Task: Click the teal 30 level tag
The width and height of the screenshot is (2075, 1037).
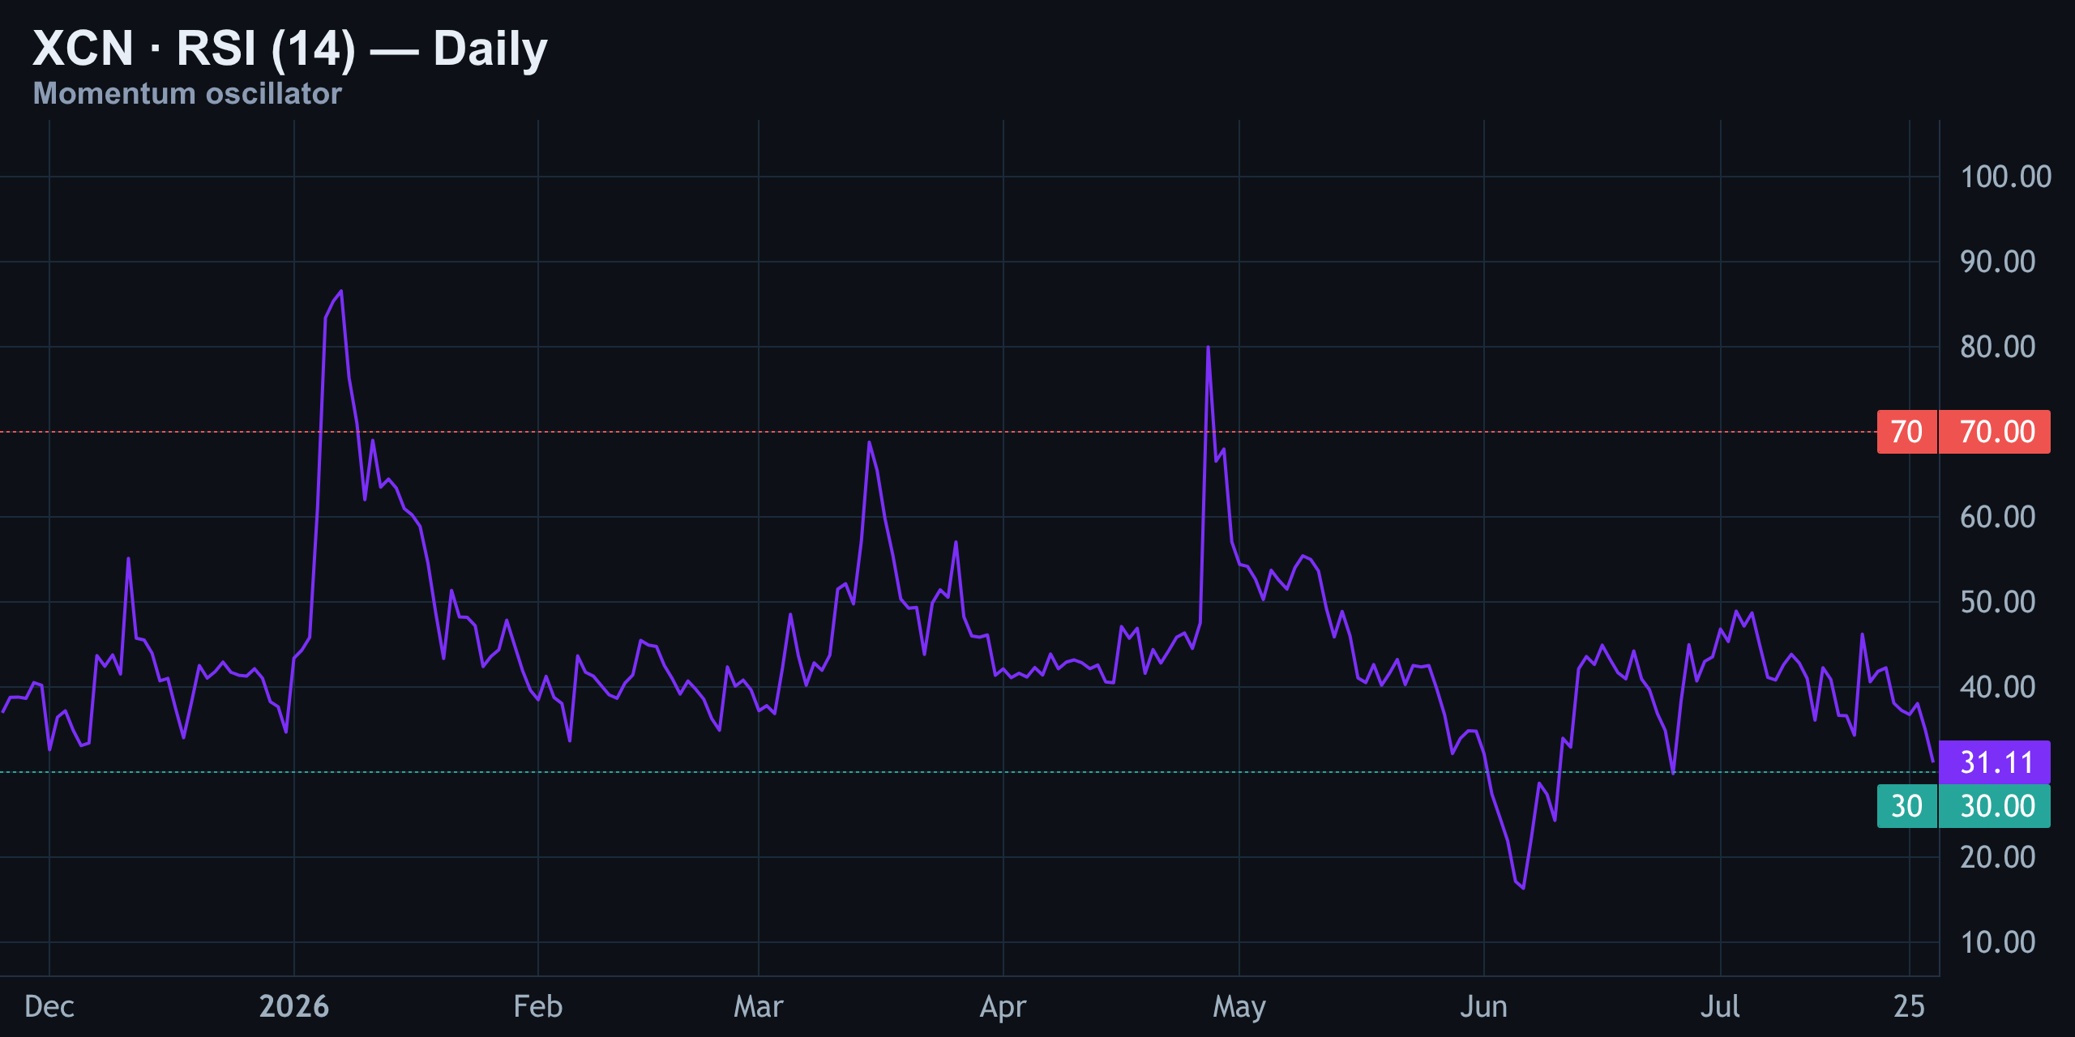Action: click(1906, 806)
